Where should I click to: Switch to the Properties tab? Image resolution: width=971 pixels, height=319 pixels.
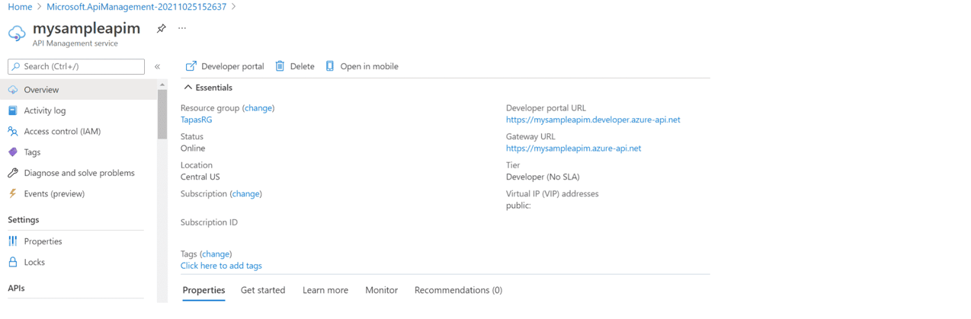203,290
